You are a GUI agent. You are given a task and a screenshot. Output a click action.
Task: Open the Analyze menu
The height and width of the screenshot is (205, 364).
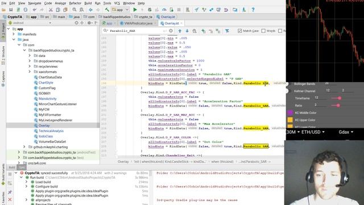coord(60,3)
